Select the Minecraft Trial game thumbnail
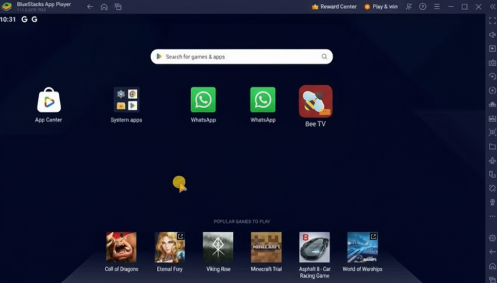Image resolution: width=497 pixels, height=283 pixels. coord(266,247)
